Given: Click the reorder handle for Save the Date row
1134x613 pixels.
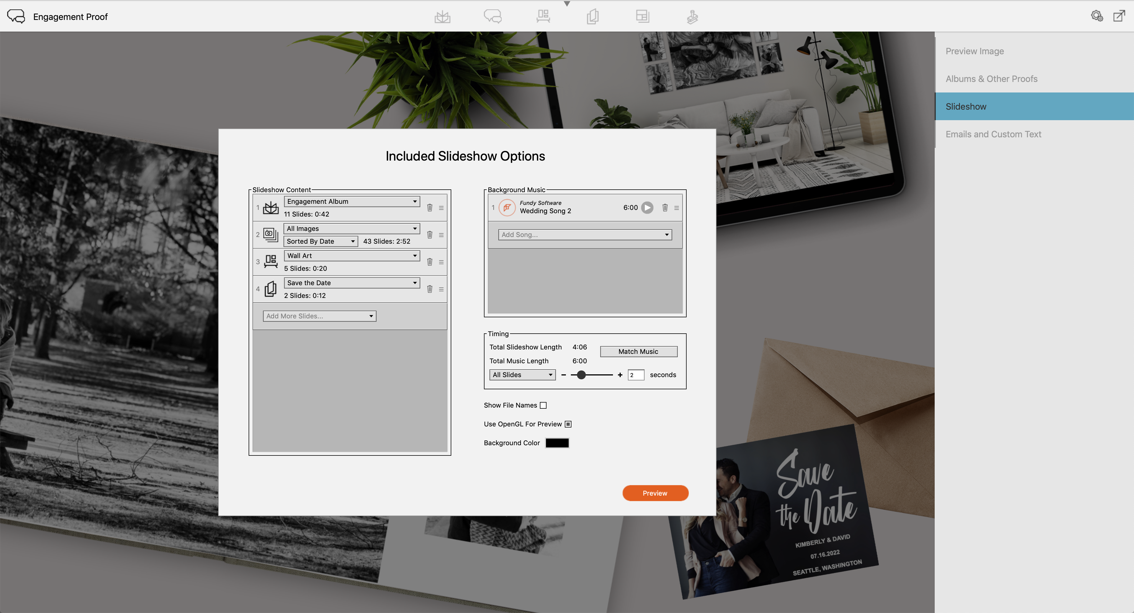Looking at the screenshot, I should click(441, 289).
